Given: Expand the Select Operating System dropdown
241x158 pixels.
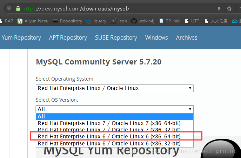Looking at the screenshot, I should [x=115, y=88].
